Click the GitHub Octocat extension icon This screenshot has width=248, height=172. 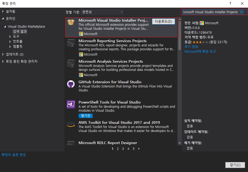coord(71,84)
